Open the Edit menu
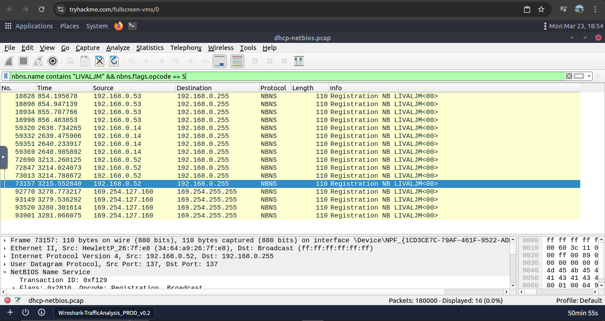The height and width of the screenshot is (321, 605). [27, 48]
